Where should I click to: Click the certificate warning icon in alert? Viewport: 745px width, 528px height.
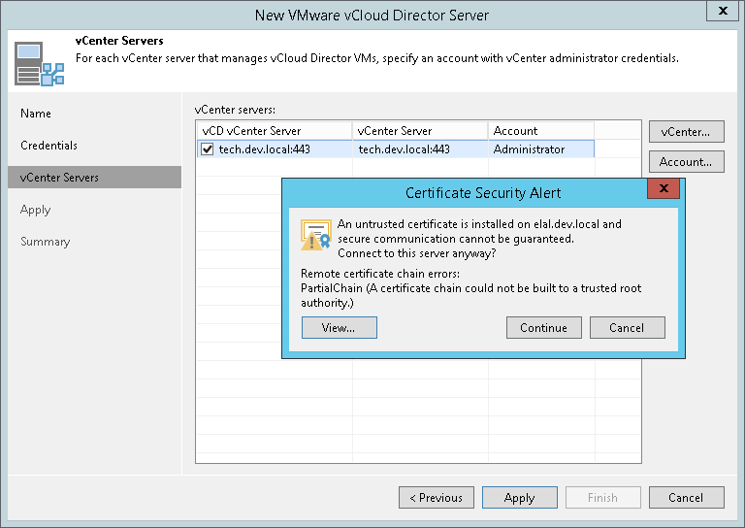(x=315, y=234)
